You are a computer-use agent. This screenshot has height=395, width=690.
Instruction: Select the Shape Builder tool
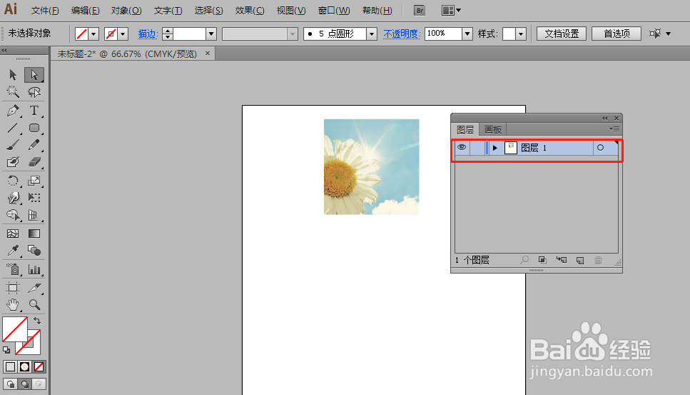tap(13, 215)
